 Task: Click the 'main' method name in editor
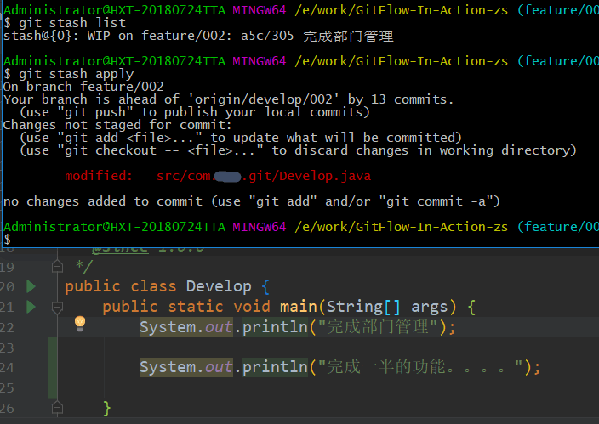tap(299, 307)
